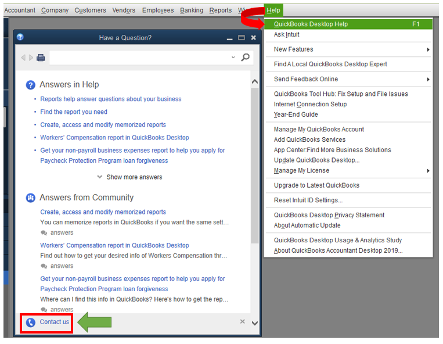Minimize the Have a Question window
This screenshot has width=443, height=344.
pyautogui.click(x=230, y=38)
